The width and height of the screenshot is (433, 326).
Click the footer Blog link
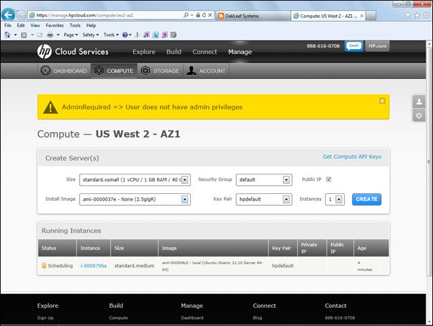coord(257,318)
